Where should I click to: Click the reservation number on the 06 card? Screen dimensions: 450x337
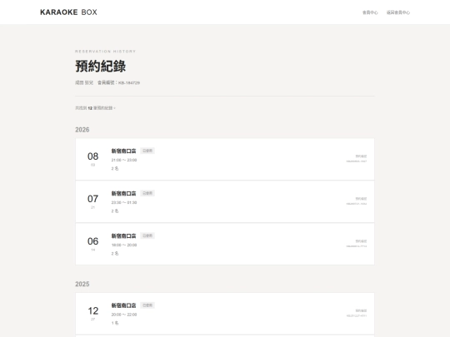[x=357, y=246]
